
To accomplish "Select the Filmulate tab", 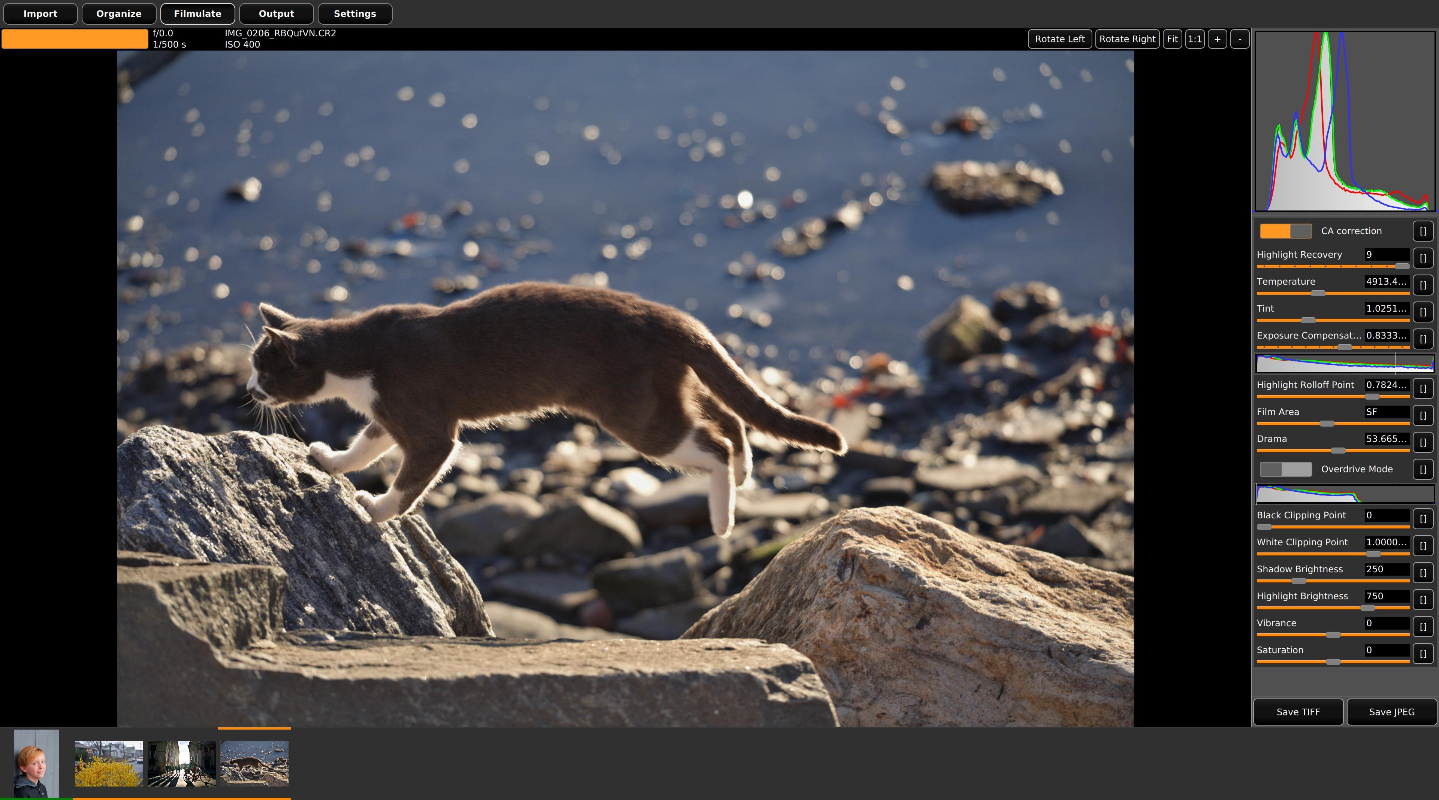I will point(198,13).
